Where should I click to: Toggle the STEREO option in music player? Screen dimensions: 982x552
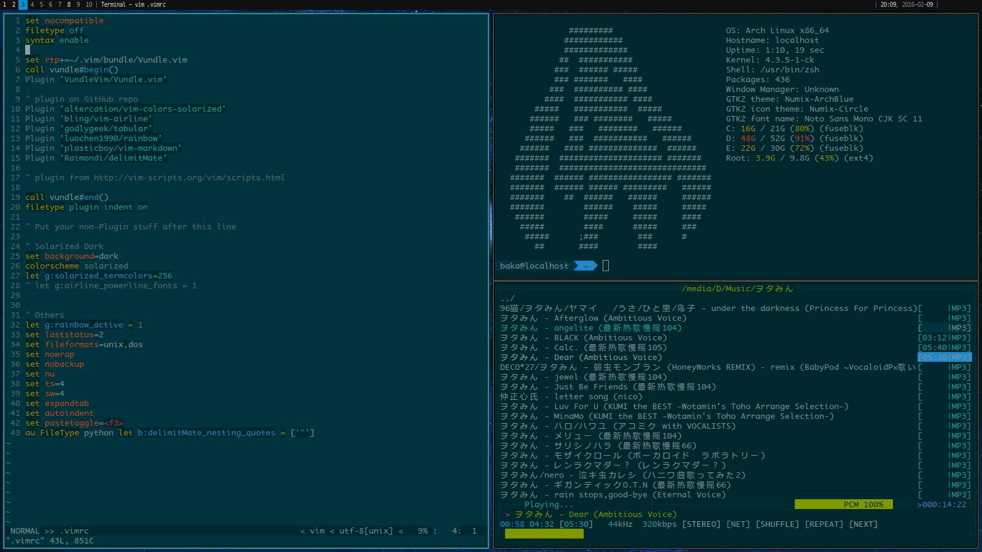tap(701, 524)
